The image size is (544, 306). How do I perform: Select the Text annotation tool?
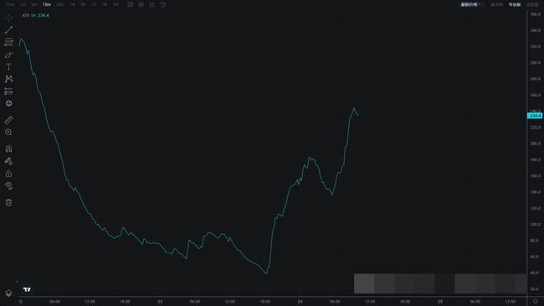pos(8,67)
